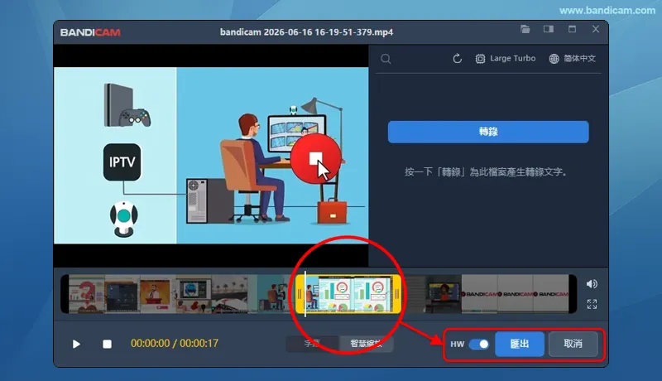Toggle the side panel layout icon
Viewport: 662px width, 381px height.
click(x=549, y=29)
